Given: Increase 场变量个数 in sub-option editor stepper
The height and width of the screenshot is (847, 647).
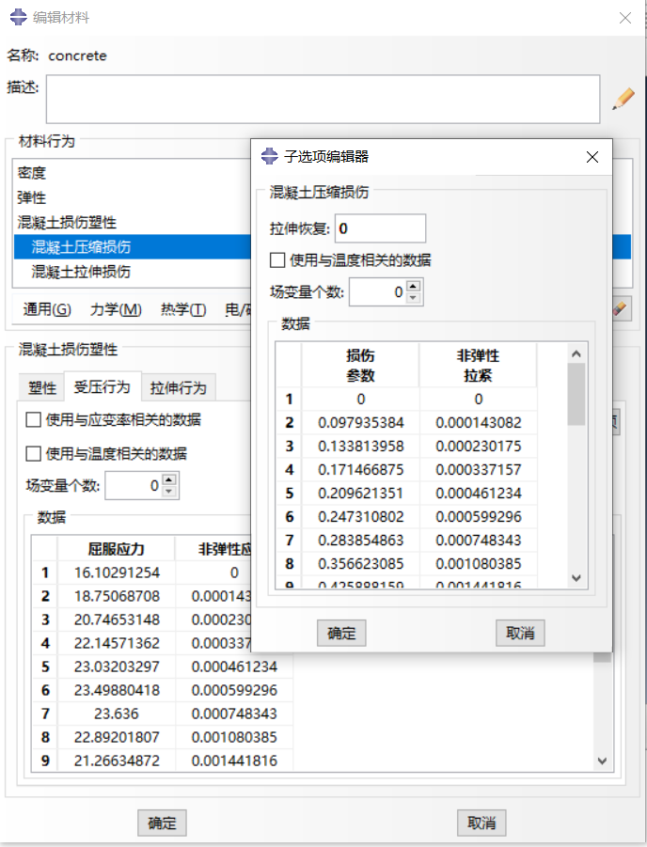Looking at the screenshot, I should [x=415, y=287].
